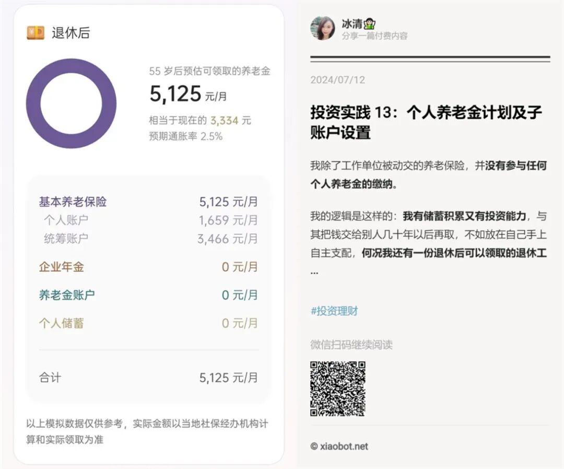Click the 3,466 元/月 value
564x469 pixels.
click(228, 239)
